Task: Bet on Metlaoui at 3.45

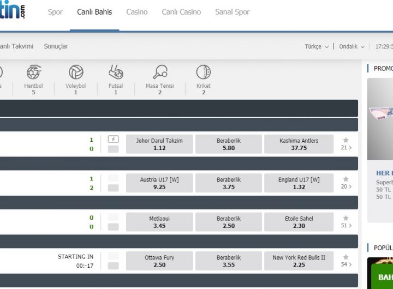Action: pos(159,222)
